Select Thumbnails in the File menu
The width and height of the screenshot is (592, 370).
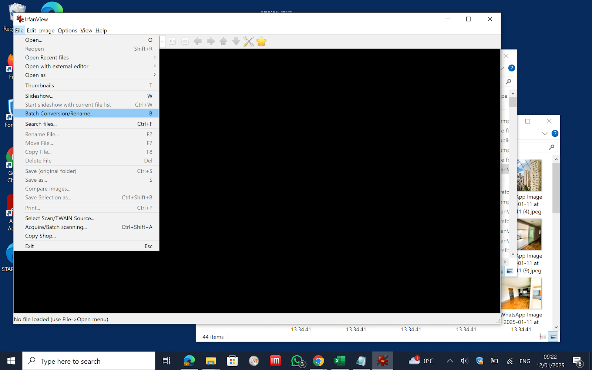87,85
